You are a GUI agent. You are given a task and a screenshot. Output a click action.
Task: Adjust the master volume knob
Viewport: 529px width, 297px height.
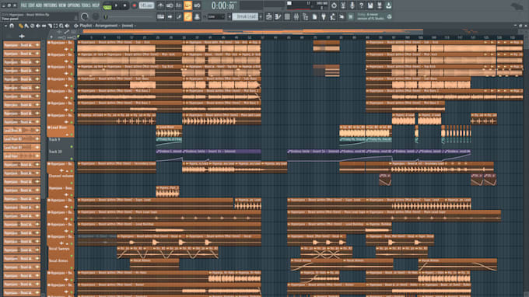(x=85, y=16)
